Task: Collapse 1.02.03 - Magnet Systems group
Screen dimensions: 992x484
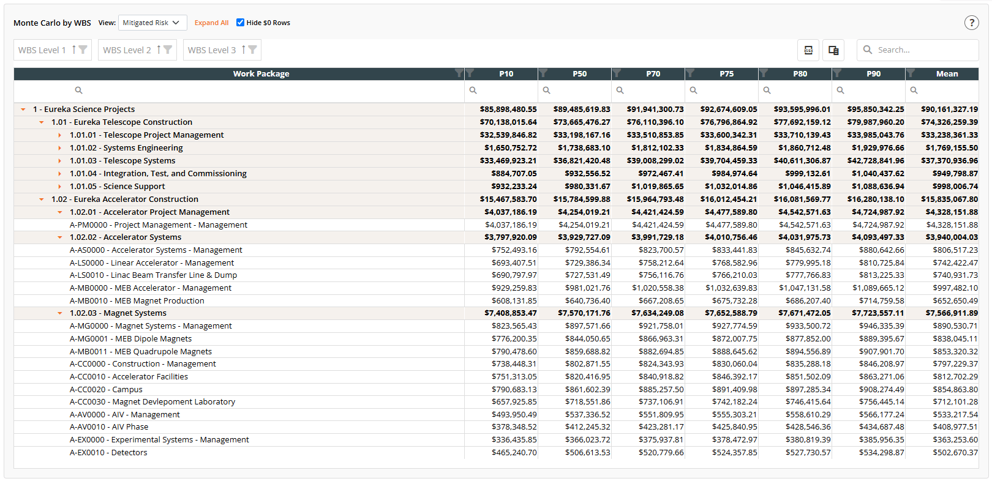Action: [x=59, y=313]
